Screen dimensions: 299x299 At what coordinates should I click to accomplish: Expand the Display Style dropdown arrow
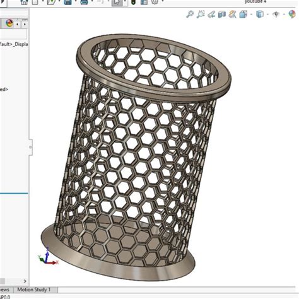click(267, 15)
